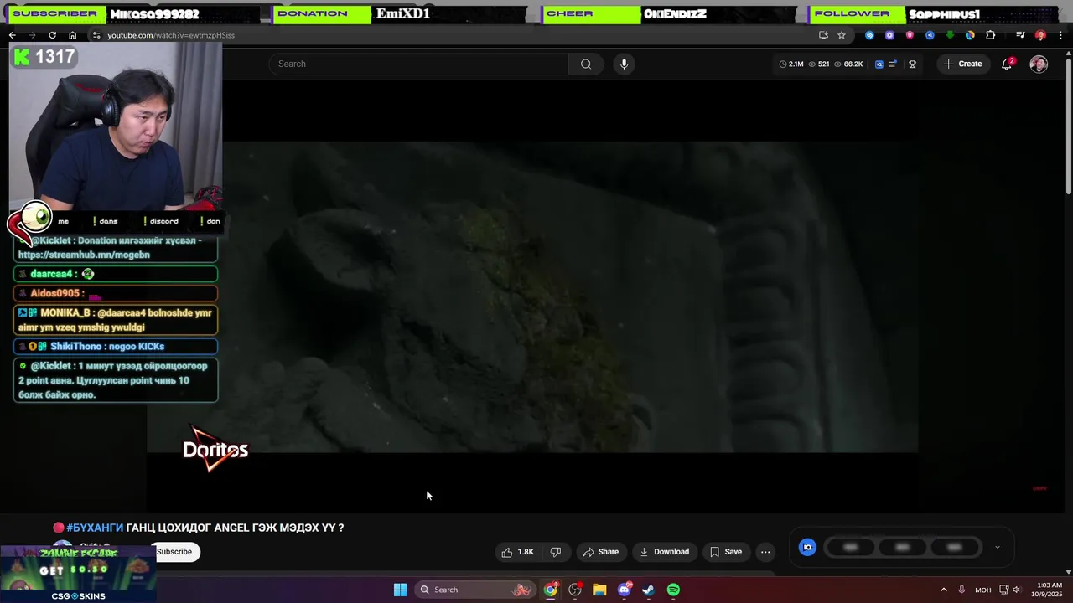Open Spotify from the taskbar
The height and width of the screenshot is (603, 1073).
click(x=673, y=590)
